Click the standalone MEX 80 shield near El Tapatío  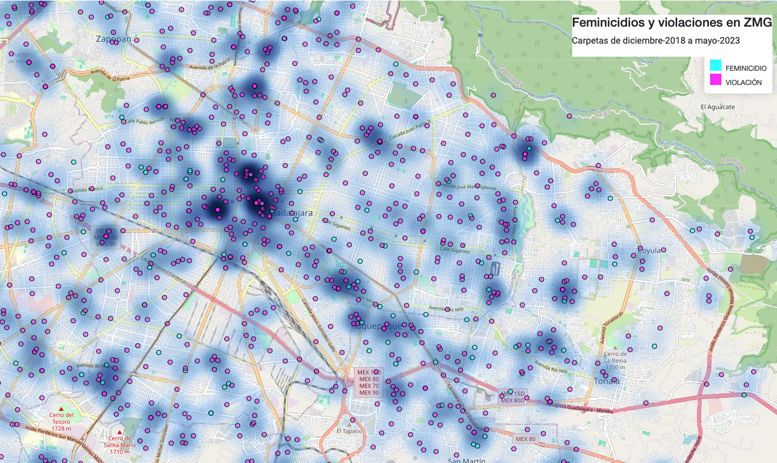click(525, 439)
